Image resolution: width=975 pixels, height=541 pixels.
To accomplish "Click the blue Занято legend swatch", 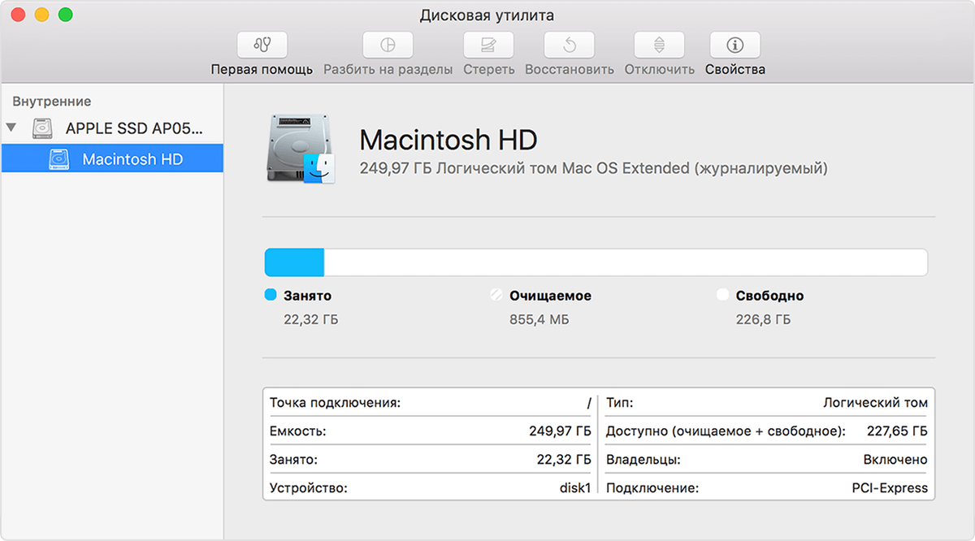I will pos(271,296).
